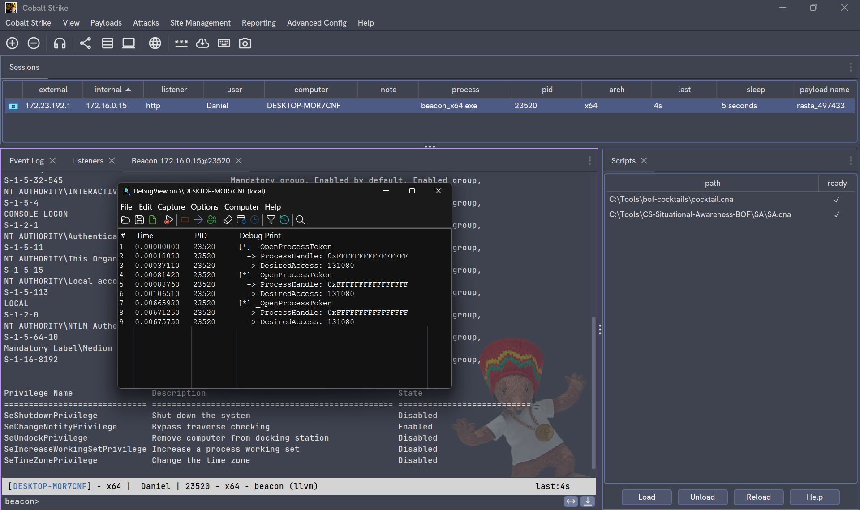Open downloaded files cloud icon
Viewport: 860px width, 510px height.
point(202,43)
